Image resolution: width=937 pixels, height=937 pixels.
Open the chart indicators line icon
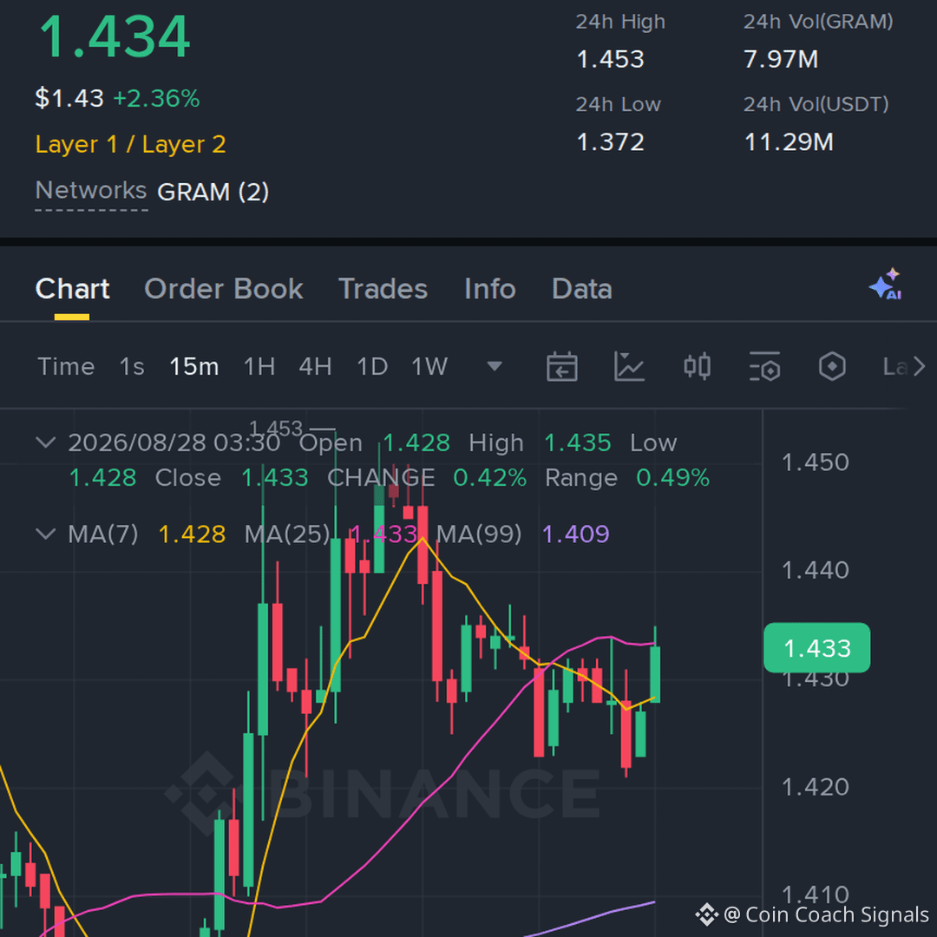click(629, 366)
